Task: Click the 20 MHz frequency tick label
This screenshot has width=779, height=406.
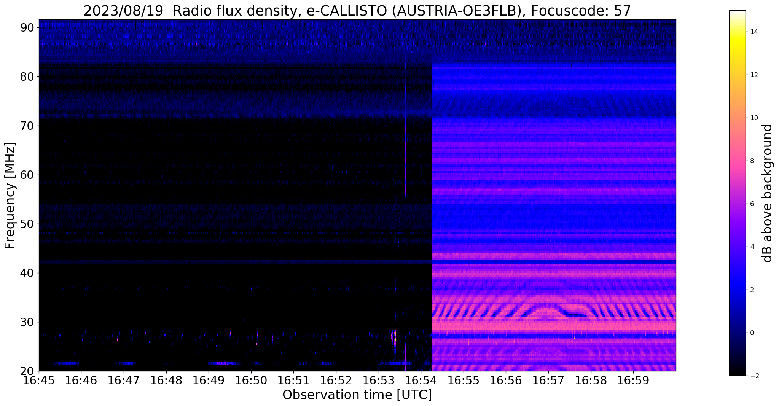Action: coord(28,371)
